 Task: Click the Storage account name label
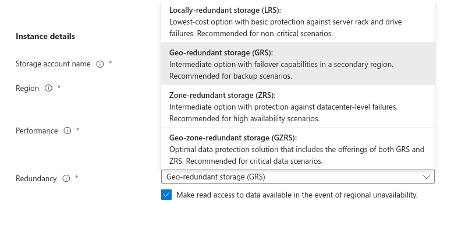[53, 64]
